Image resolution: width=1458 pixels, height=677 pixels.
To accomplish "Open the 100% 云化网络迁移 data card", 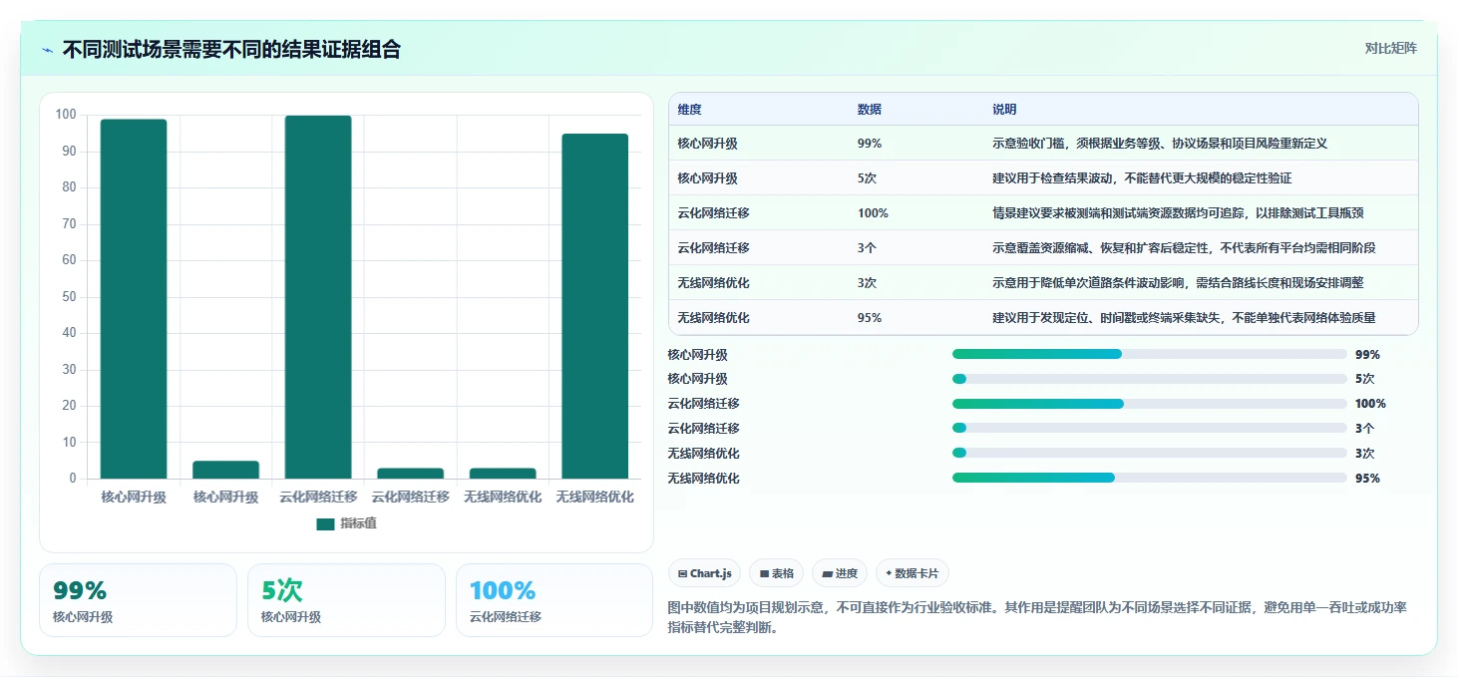I will (554, 600).
